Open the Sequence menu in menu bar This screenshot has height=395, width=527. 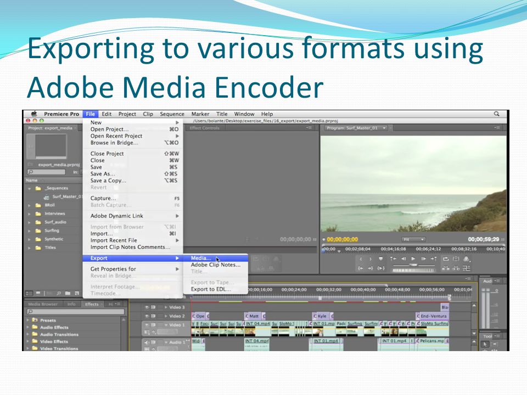tap(172, 114)
